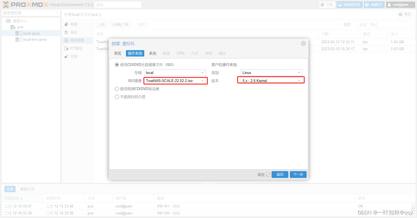Select 使用物理CD/DVD驱动器 radio option
Screen dimensions: 417x218
(117, 89)
